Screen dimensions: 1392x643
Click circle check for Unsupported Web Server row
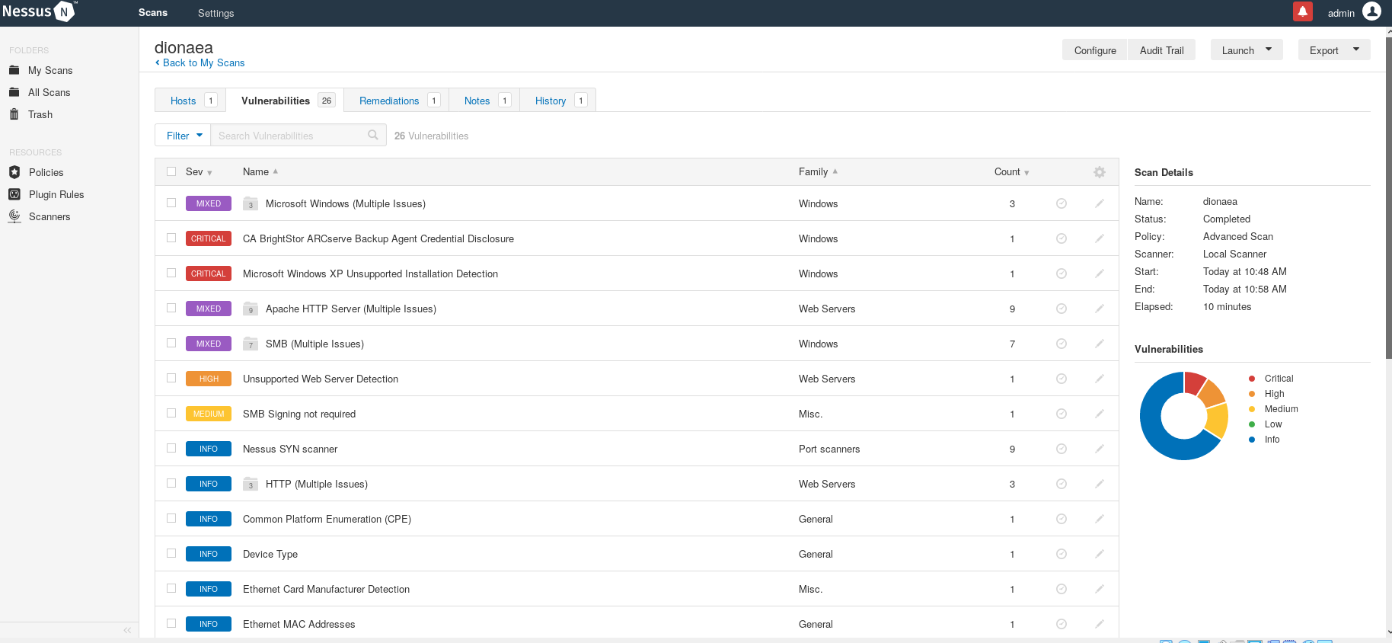tap(1062, 379)
